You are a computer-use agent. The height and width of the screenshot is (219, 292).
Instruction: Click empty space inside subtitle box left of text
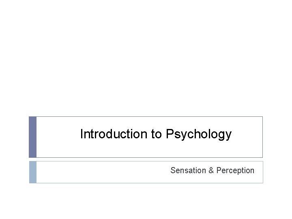(103, 172)
